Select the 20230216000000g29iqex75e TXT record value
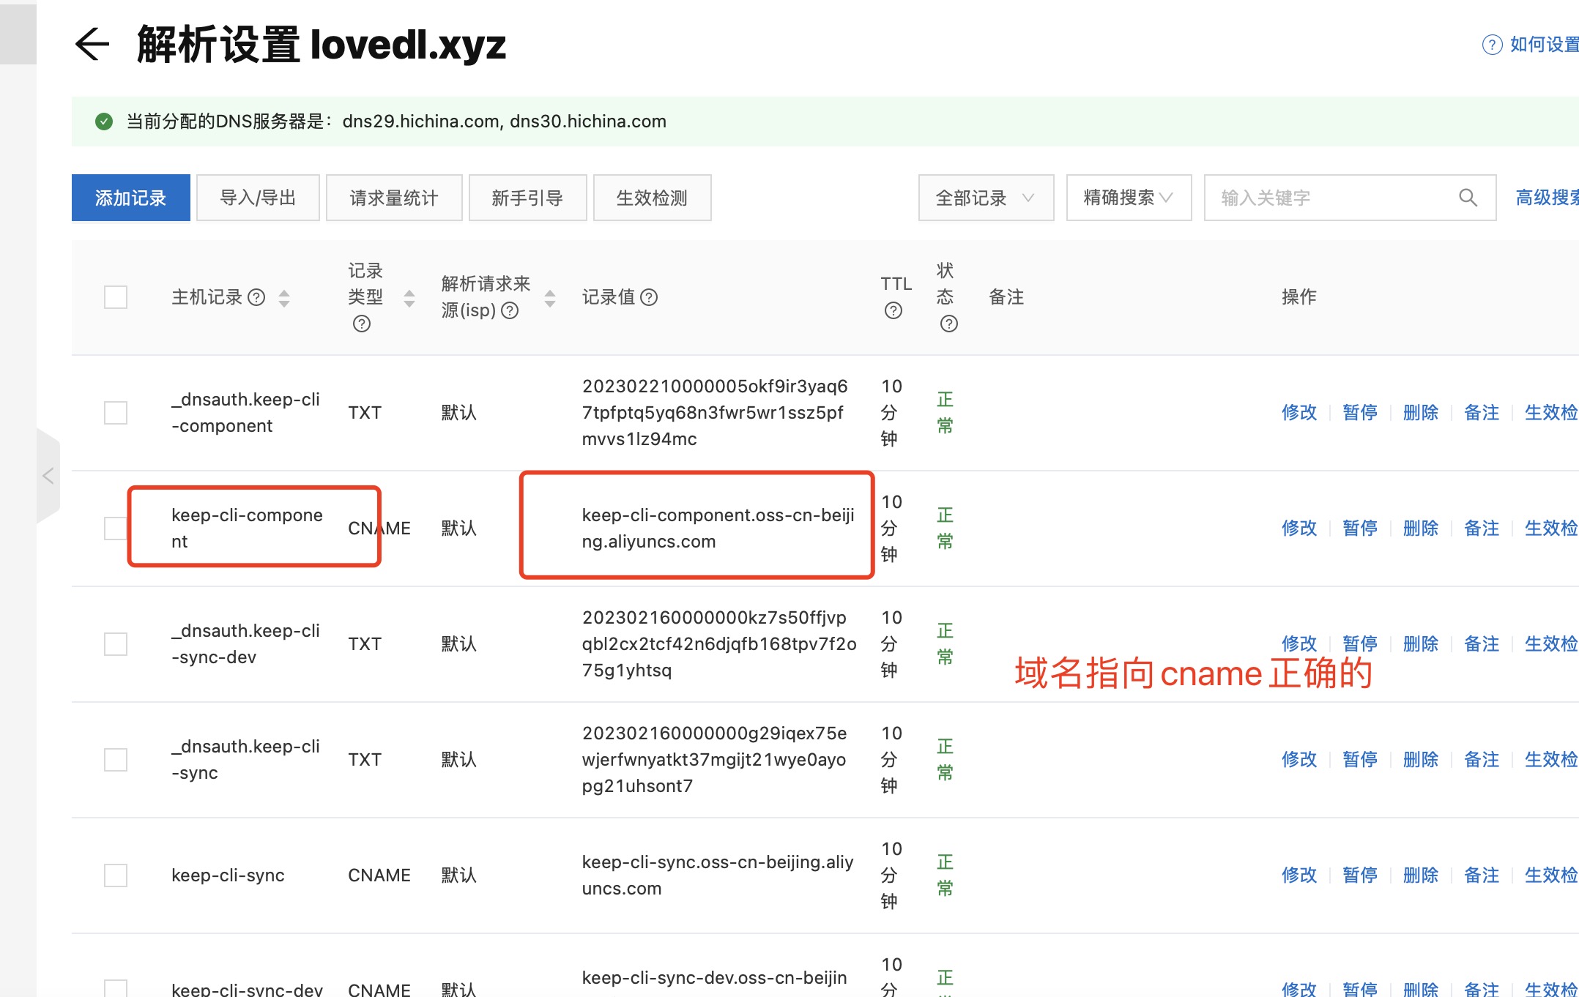Screen dimensions: 1579x997 [x=715, y=760]
